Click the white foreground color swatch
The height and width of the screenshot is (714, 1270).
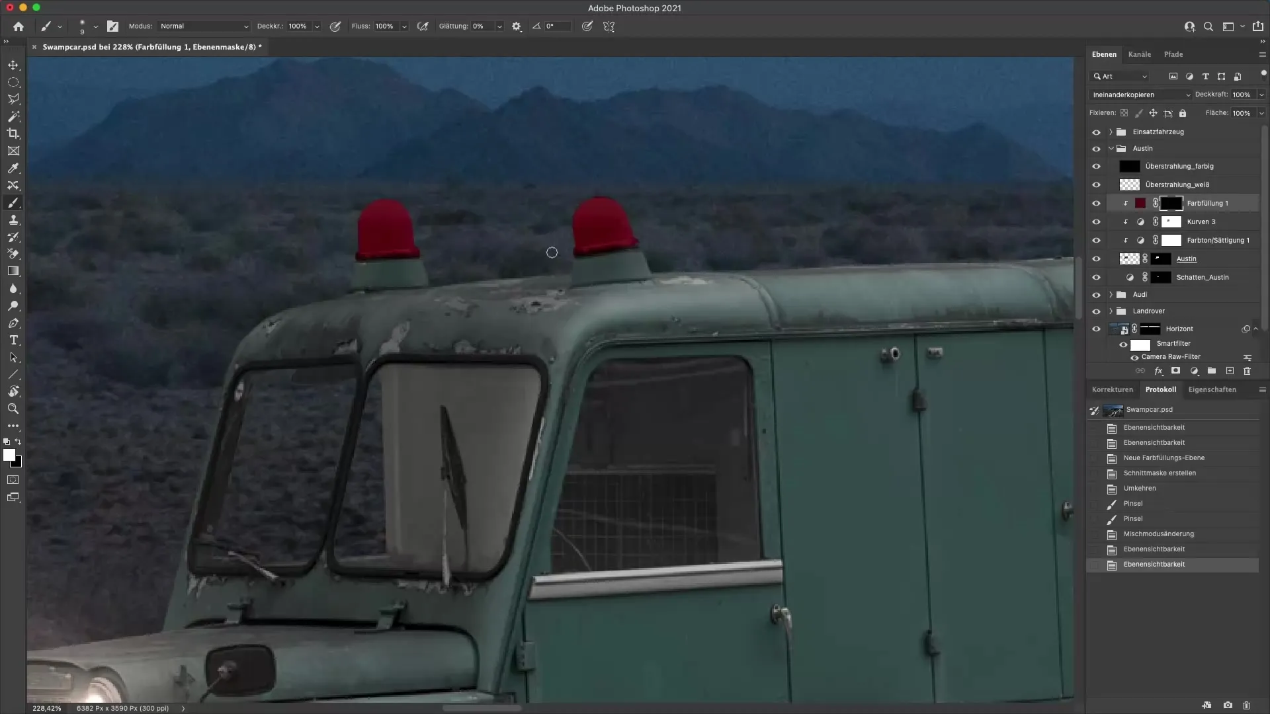9,455
